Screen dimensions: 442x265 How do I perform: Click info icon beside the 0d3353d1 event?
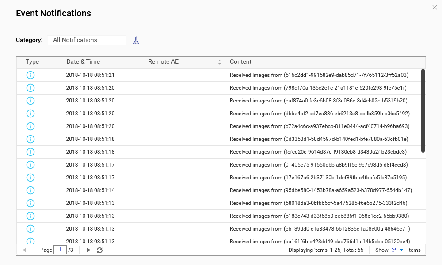[x=30, y=139]
